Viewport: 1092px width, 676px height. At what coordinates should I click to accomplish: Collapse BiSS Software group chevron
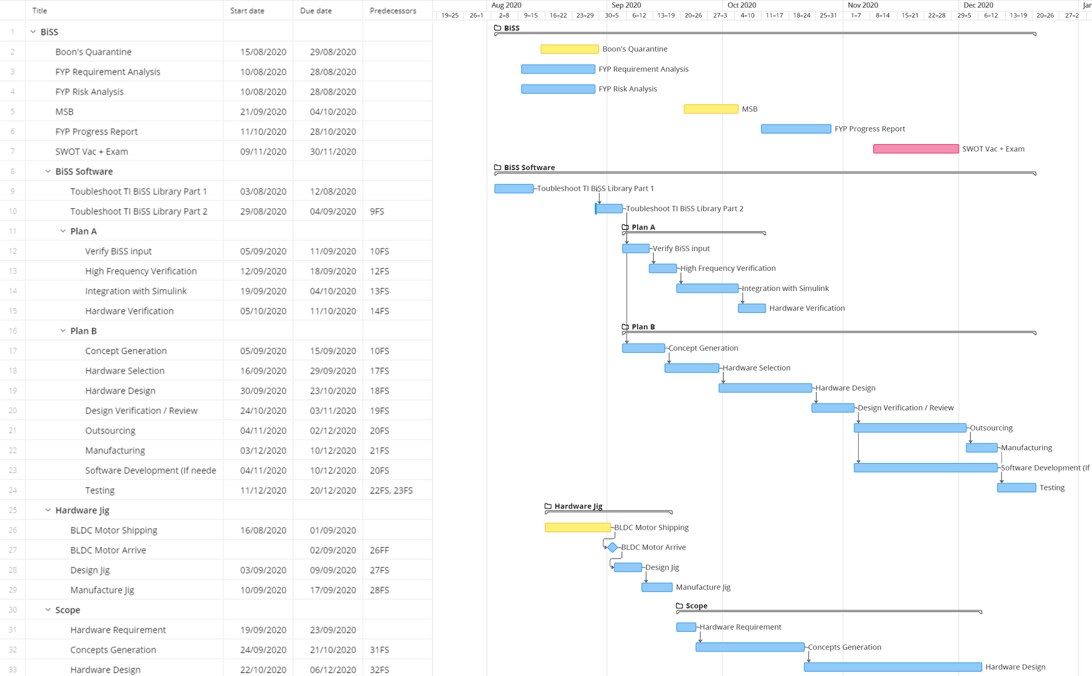pyautogui.click(x=48, y=171)
